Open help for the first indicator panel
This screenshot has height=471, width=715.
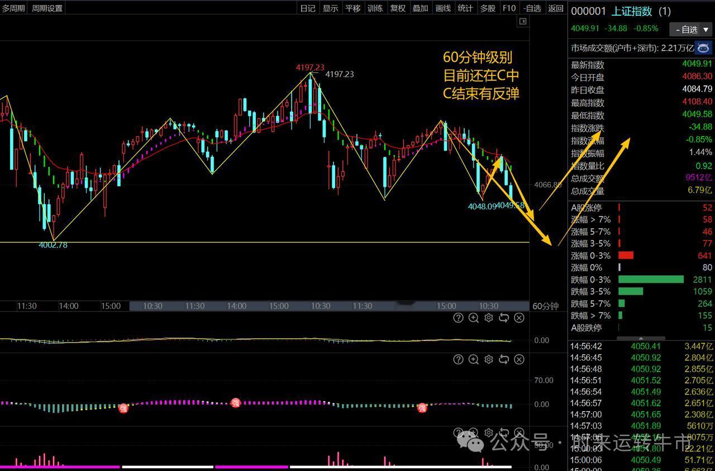pos(458,318)
